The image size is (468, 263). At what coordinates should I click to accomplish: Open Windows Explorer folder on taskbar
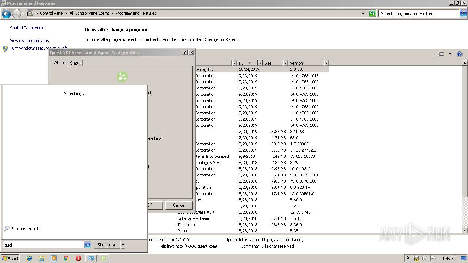41,258
